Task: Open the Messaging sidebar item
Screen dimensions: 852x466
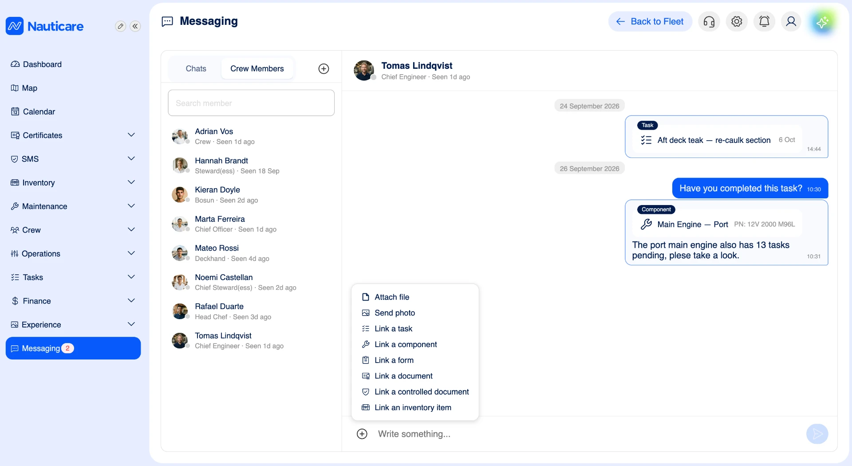Action: click(73, 348)
